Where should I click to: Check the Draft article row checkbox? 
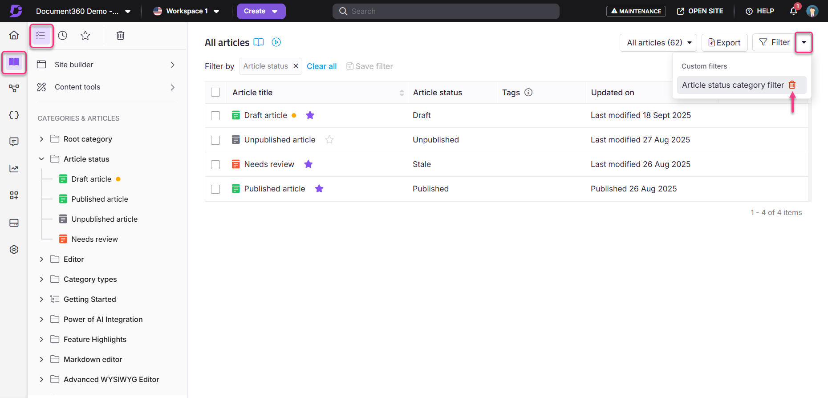215,116
